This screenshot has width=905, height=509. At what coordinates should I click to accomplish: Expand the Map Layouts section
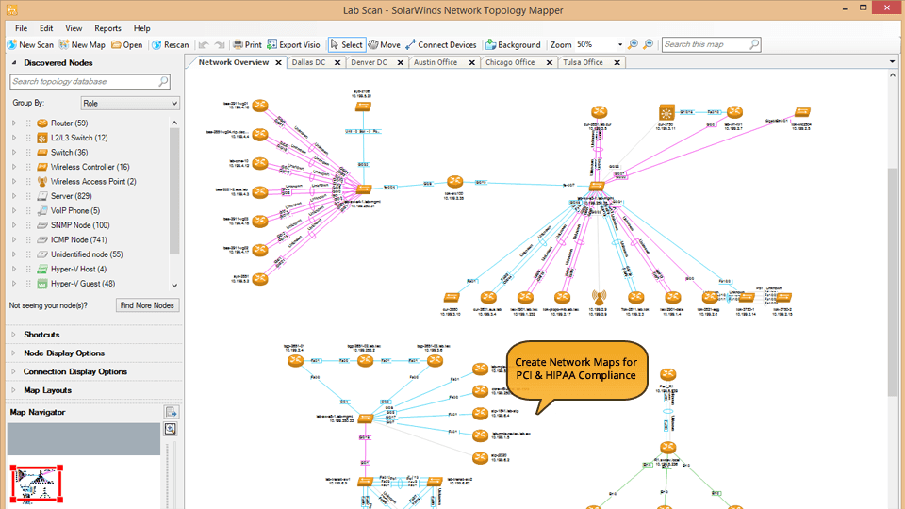point(14,390)
